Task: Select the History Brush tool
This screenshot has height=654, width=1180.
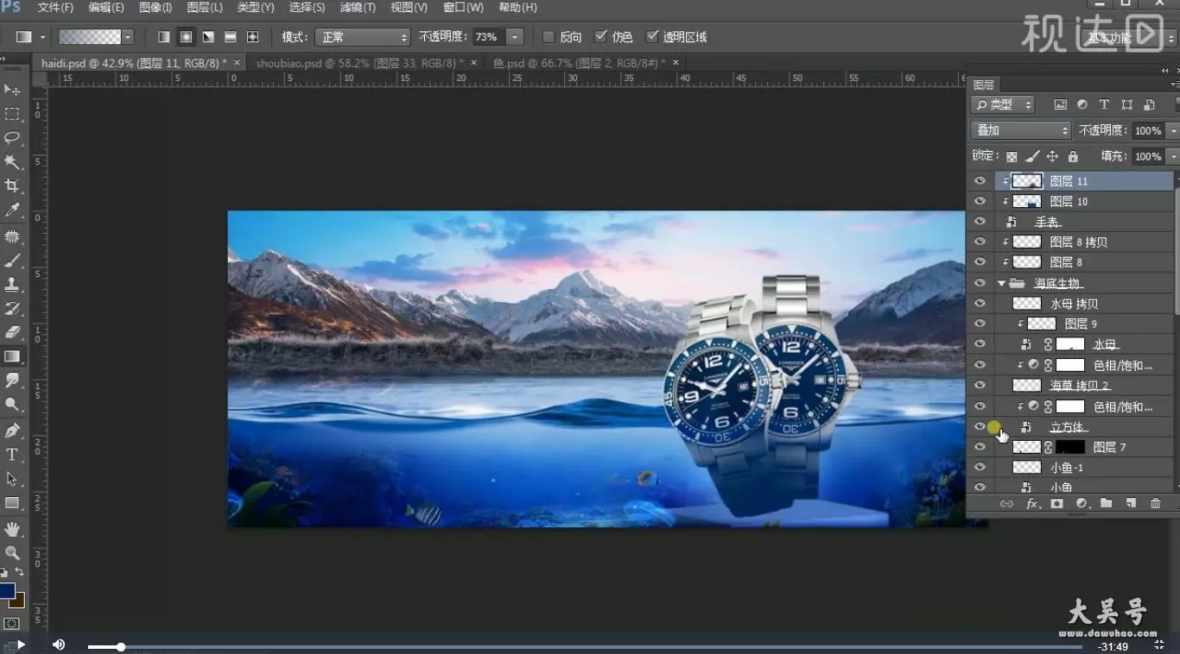Action: click(12, 309)
